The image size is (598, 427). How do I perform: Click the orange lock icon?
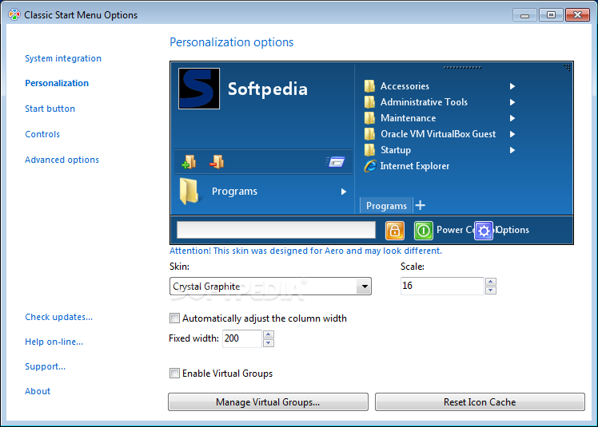click(395, 230)
